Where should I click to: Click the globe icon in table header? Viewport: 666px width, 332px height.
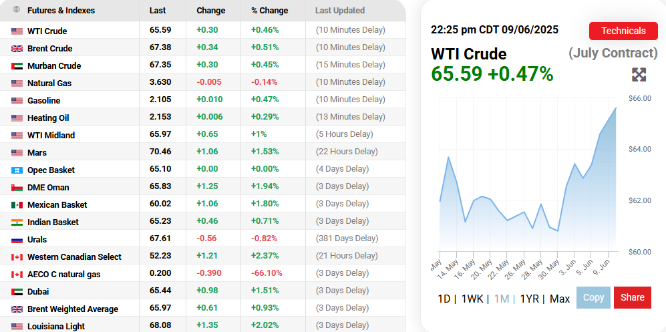pyautogui.click(x=17, y=9)
